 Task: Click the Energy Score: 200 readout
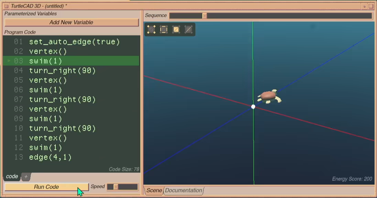click(x=352, y=179)
